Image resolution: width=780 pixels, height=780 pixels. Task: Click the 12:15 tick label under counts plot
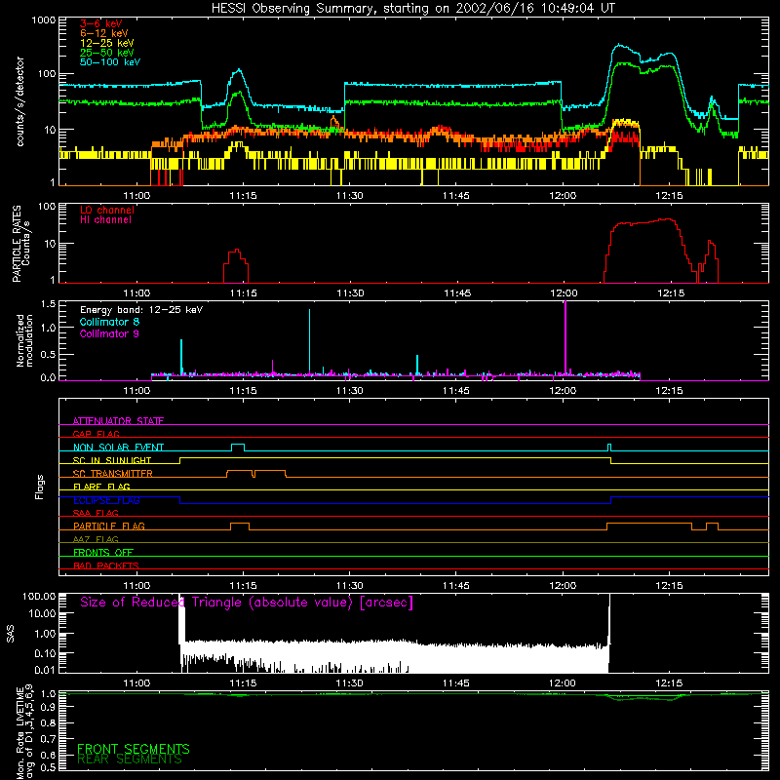(669, 195)
